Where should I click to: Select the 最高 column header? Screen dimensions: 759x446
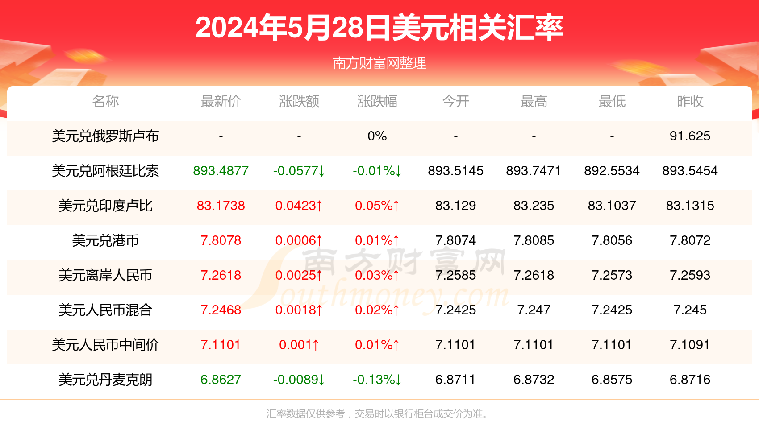534,101
